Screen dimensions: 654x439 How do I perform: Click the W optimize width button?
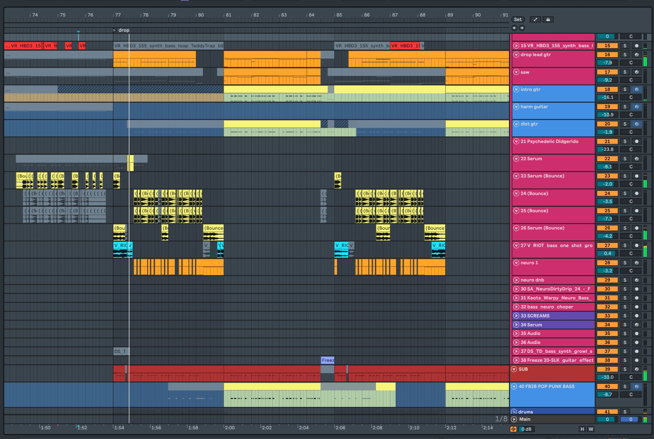point(591,429)
